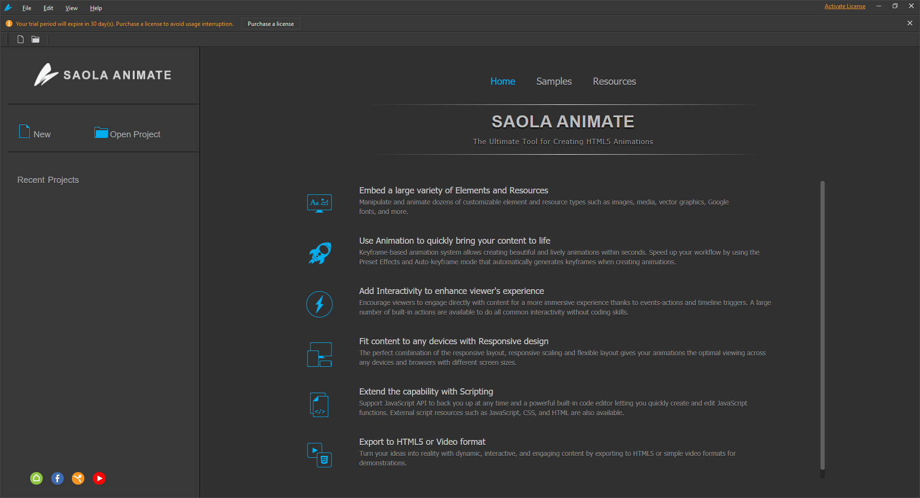This screenshot has height=498, width=920.
Task: Minimize the Saola Animate window
Action: [879, 6]
